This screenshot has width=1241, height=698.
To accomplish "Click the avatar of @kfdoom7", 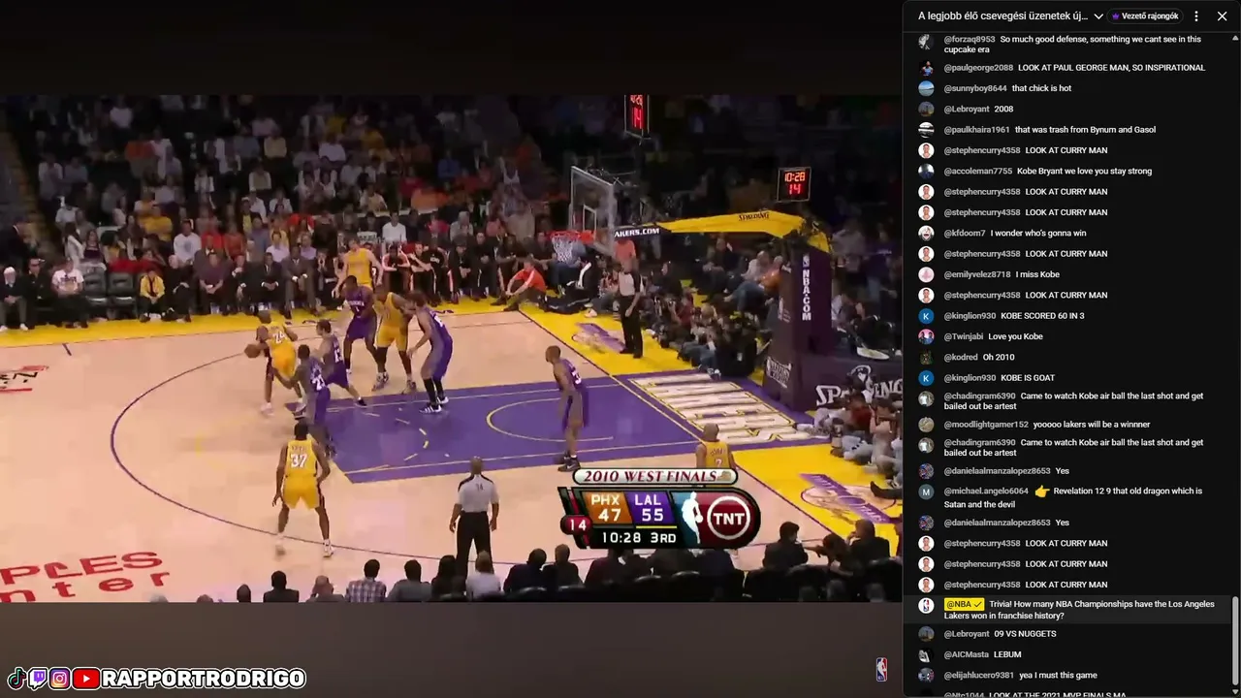I will tap(926, 234).
